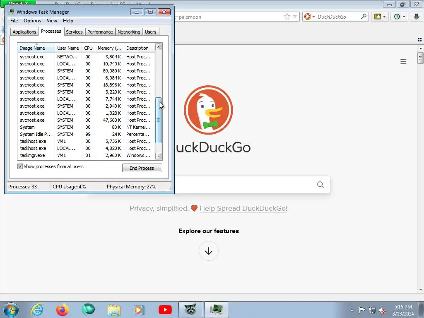Open the browser downloads arrow button
This screenshot has height=318, width=424.
coord(417,17)
